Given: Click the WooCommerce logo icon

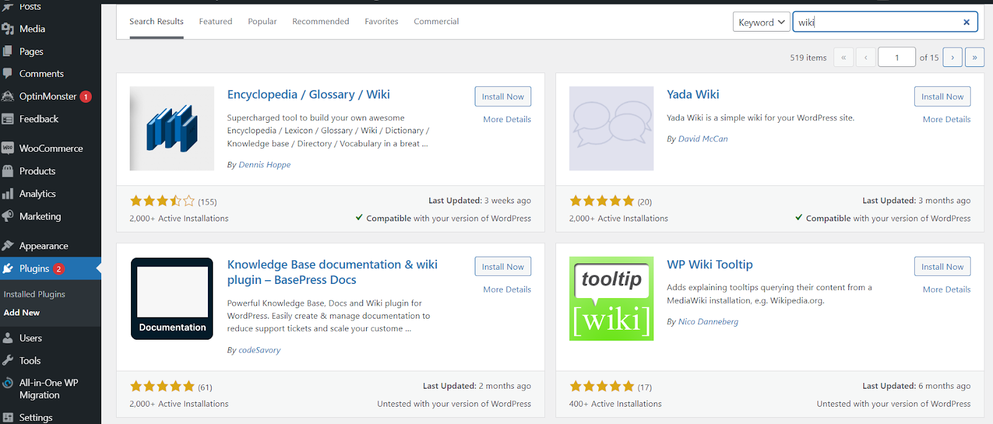Looking at the screenshot, I should click(x=7, y=148).
